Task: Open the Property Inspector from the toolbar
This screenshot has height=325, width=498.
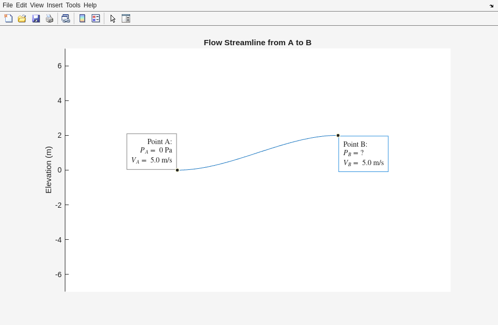Action: click(x=126, y=18)
